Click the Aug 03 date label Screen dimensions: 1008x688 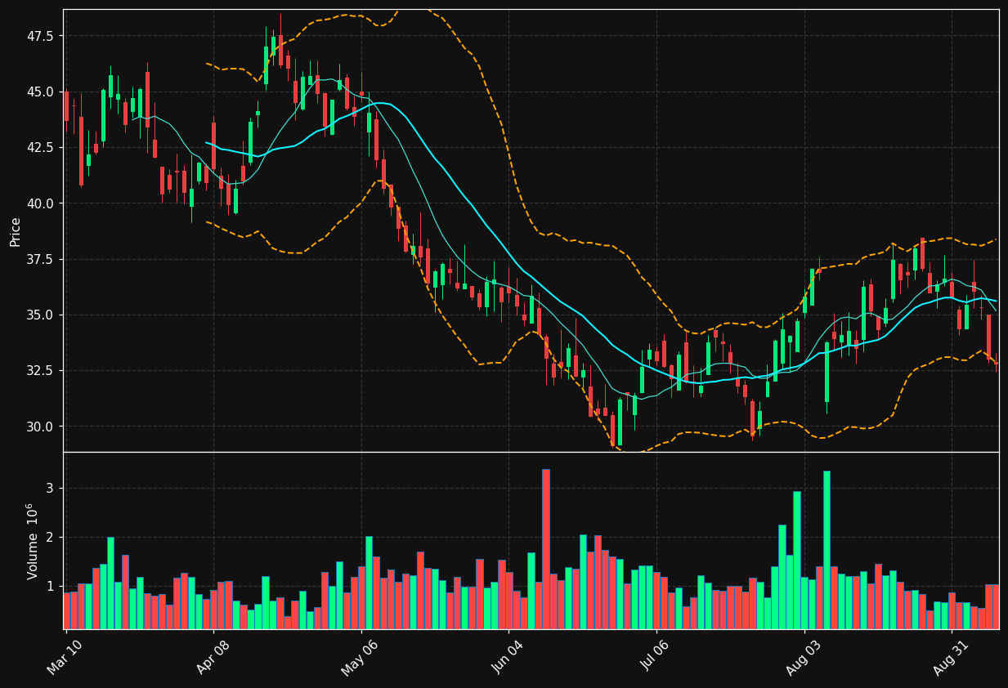(x=803, y=659)
